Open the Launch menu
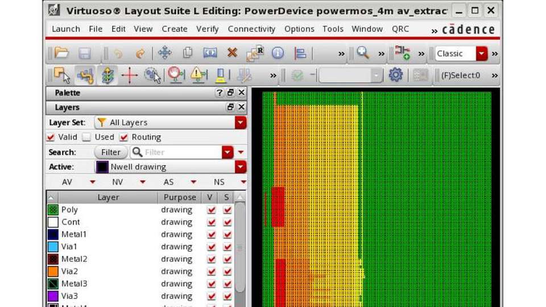The image size is (546, 307). pyautogui.click(x=66, y=29)
